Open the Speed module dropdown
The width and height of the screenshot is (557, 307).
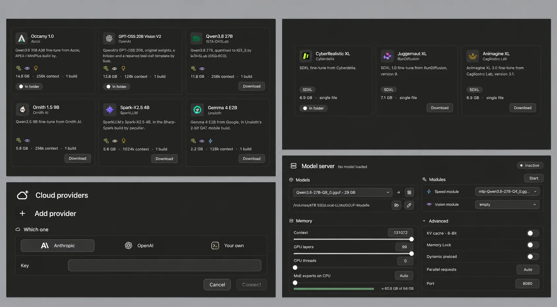pos(507,192)
